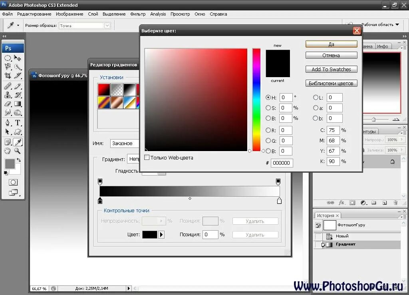Viewport: 409px width, 295px height.
Task: Confirm color with the Да button
Action: (x=331, y=44)
